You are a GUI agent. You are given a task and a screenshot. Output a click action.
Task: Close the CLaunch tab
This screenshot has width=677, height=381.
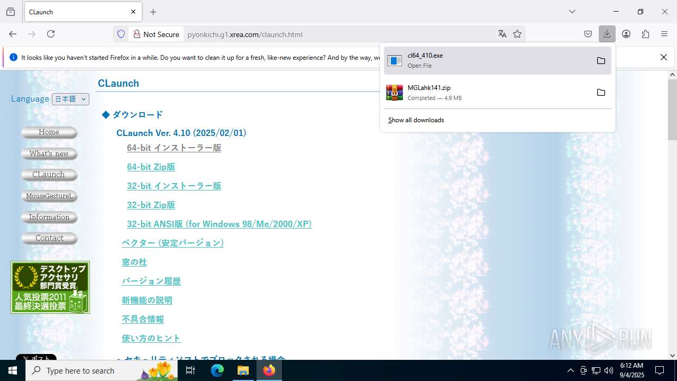133,12
